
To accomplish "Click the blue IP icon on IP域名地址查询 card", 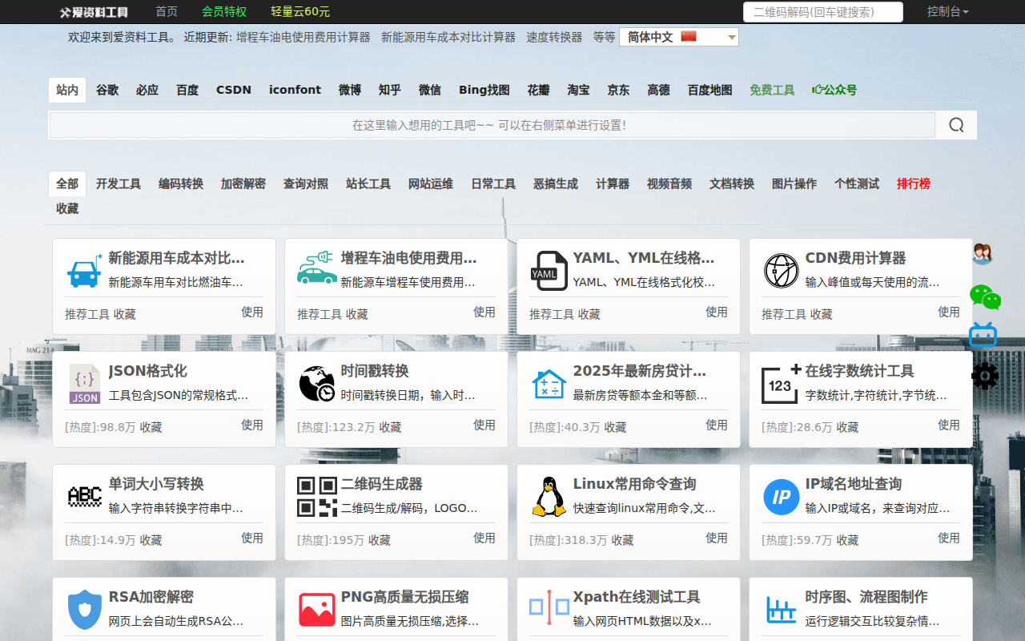I will tap(781, 497).
